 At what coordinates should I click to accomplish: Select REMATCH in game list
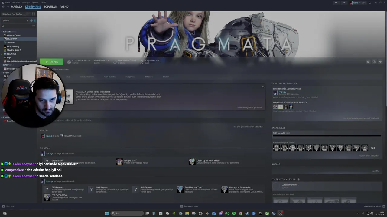point(18,54)
